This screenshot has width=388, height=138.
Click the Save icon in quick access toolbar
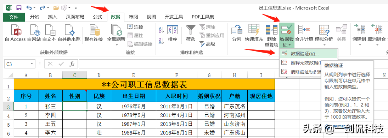19,8
